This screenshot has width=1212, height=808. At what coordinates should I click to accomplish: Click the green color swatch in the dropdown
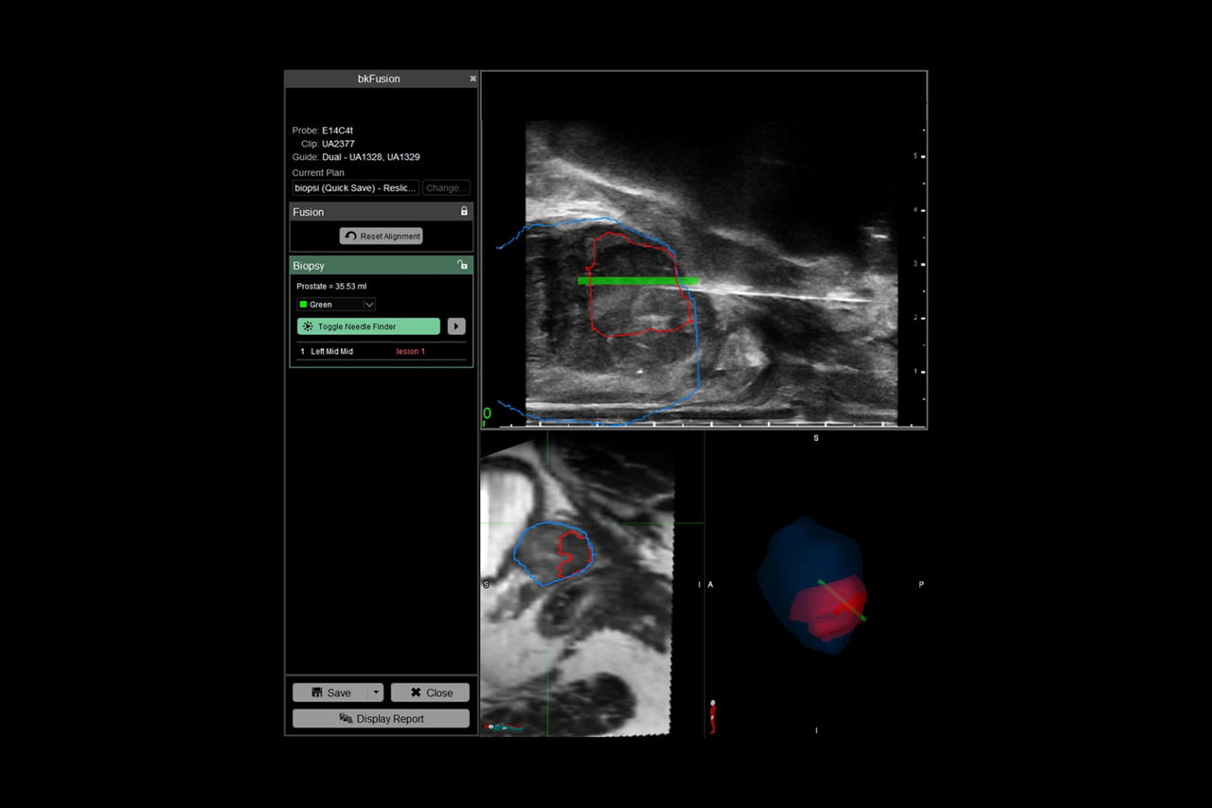point(305,304)
